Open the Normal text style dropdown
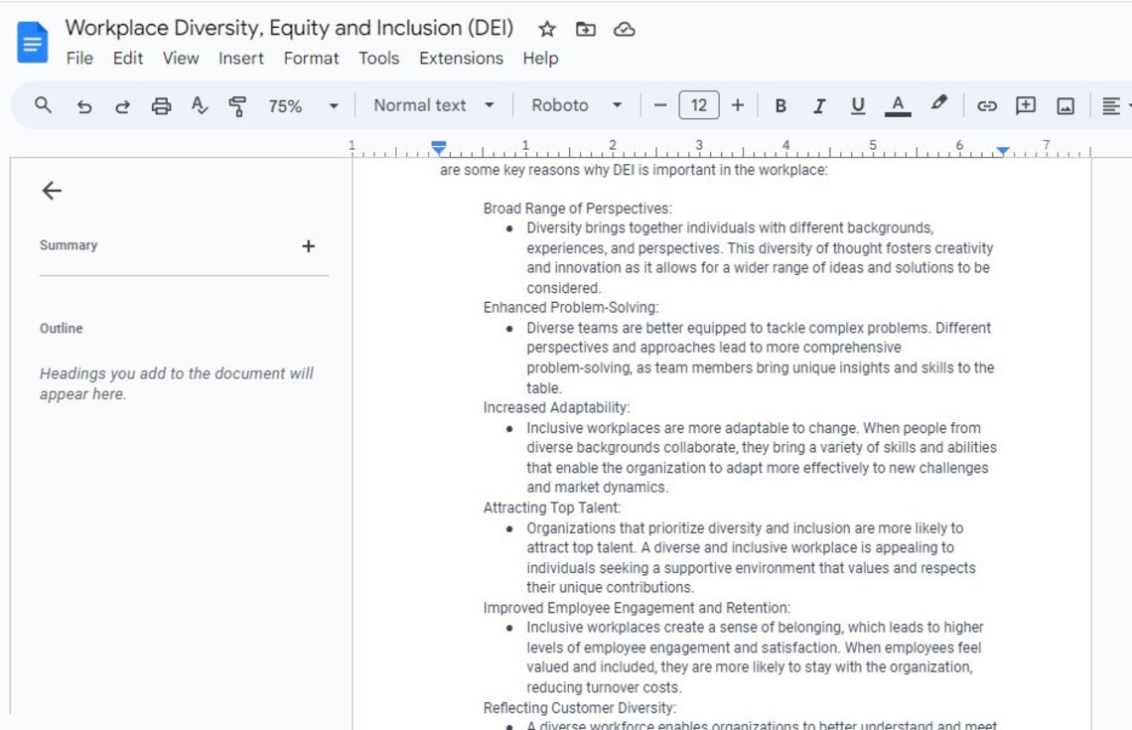The height and width of the screenshot is (730, 1132). (x=432, y=105)
